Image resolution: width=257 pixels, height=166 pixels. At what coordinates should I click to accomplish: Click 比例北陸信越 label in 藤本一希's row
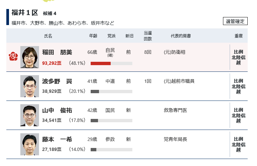pyautogui.click(x=238, y=144)
